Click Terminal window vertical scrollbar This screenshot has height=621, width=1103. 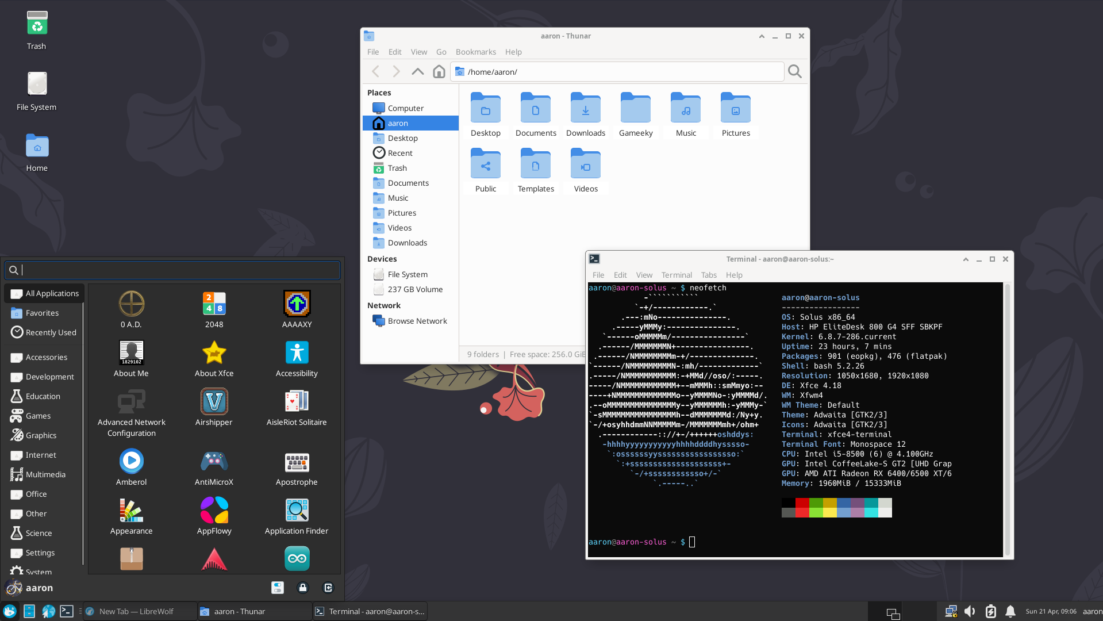(1007, 419)
